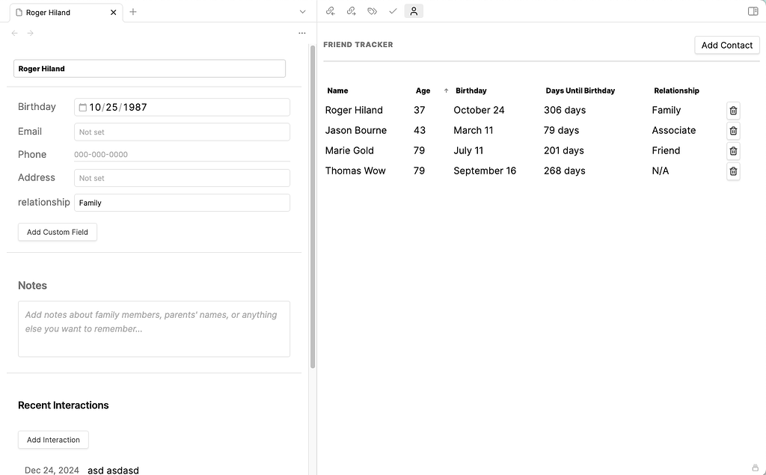The width and height of the screenshot is (766, 475).
Task: Click the Add Contact button
Action: [x=726, y=45]
